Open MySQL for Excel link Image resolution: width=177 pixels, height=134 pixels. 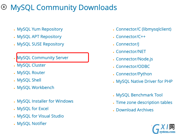point(33,109)
